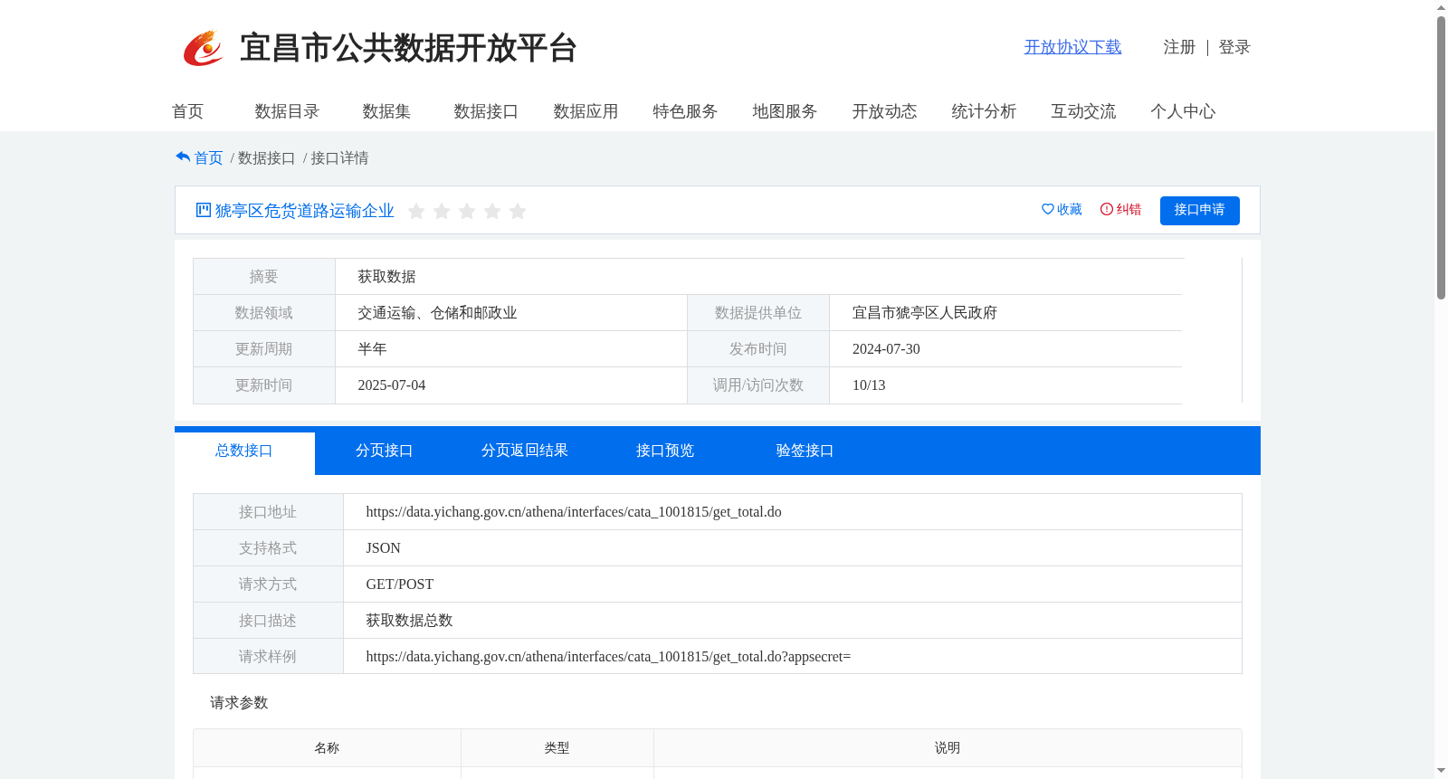Click the GET/POST request method value
Image resolution: width=1448 pixels, height=779 pixels.
pyautogui.click(x=400, y=584)
